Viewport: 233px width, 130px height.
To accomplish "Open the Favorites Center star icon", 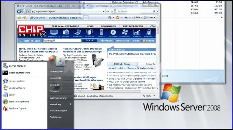I will (x=19, y=18).
